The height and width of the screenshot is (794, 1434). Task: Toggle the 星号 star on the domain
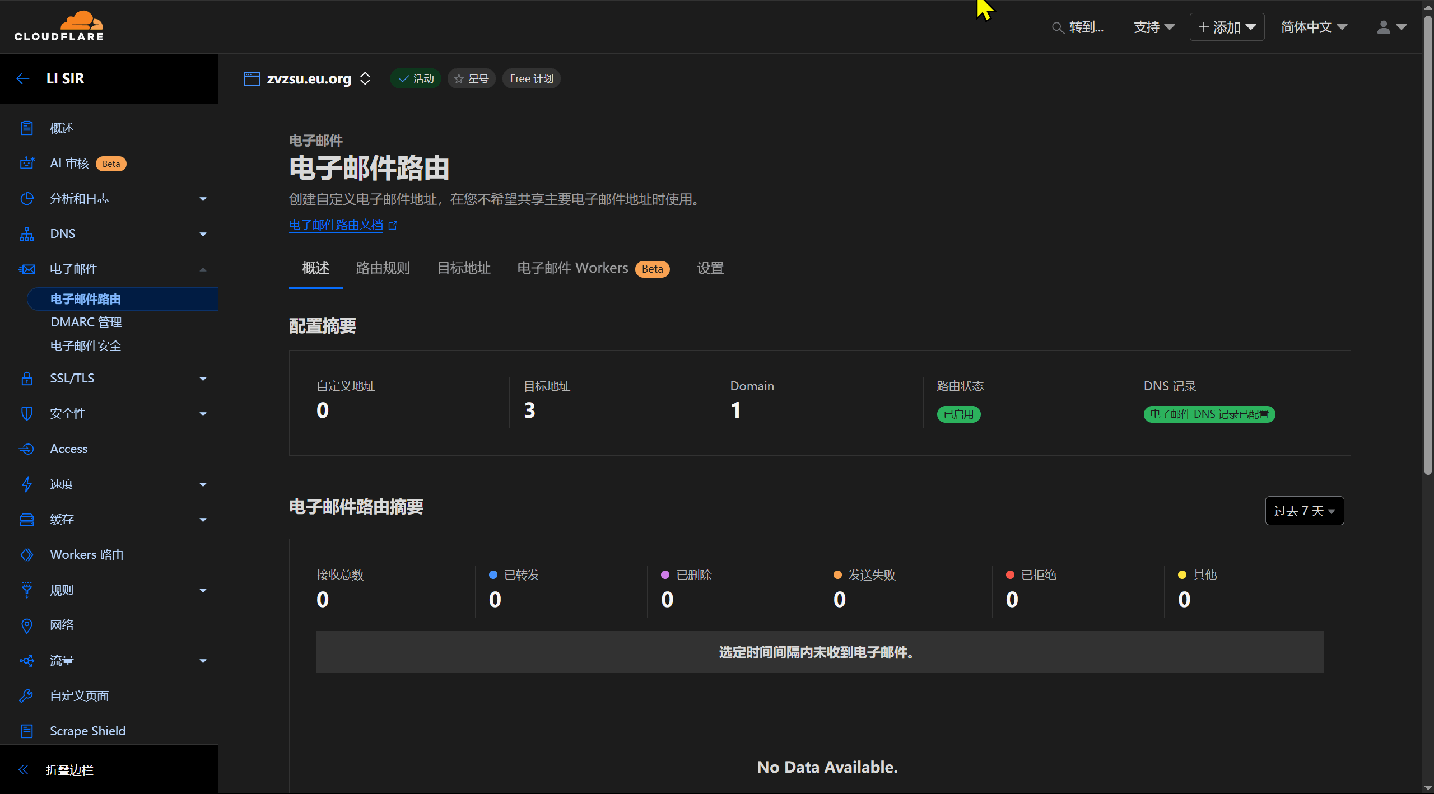(471, 79)
